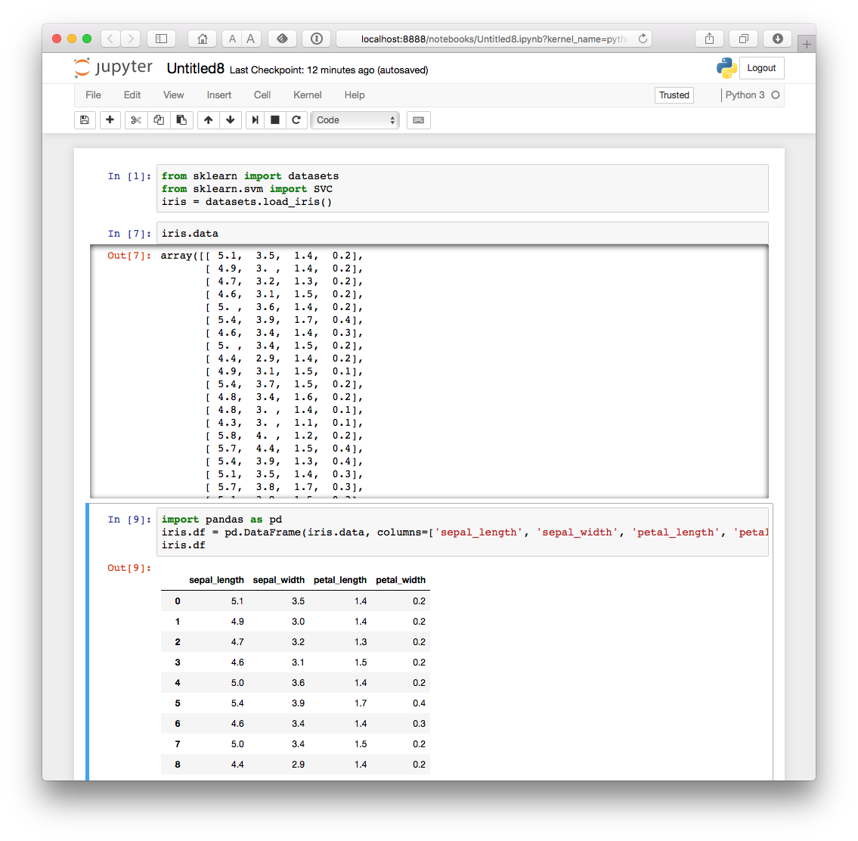Viewport: 858px width, 841px height.
Task: Open the Safari share sheet
Action: tap(708, 38)
